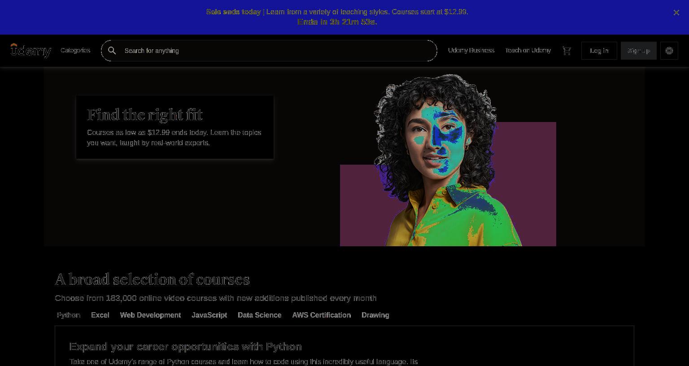Dismiss the sale banner with X

tap(676, 13)
